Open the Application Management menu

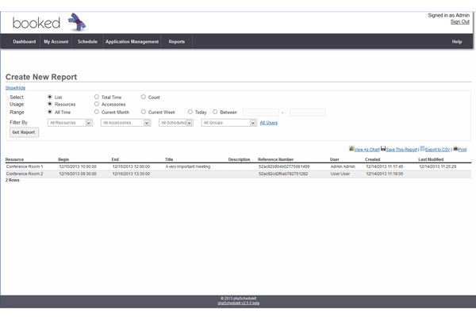point(132,41)
